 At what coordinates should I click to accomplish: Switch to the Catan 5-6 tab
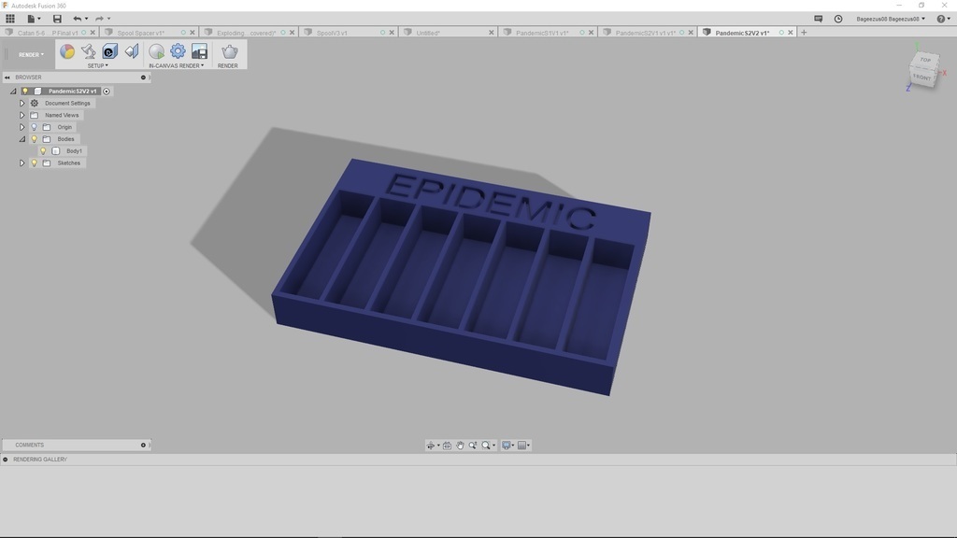tap(48, 33)
